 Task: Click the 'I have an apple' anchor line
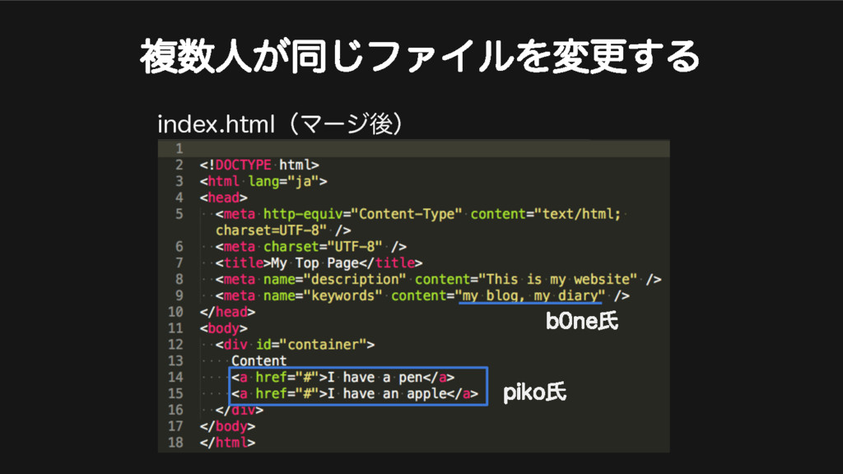point(355,393)
